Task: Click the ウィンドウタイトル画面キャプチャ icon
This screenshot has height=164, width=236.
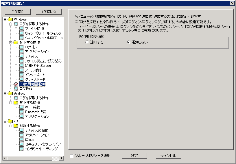Action: click(21, 38)
